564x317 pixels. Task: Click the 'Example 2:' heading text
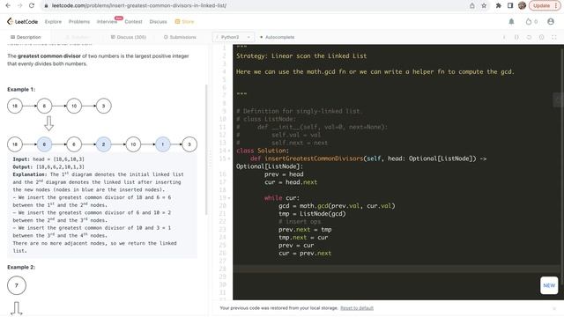pyautogui.click(x=21, y=268)
